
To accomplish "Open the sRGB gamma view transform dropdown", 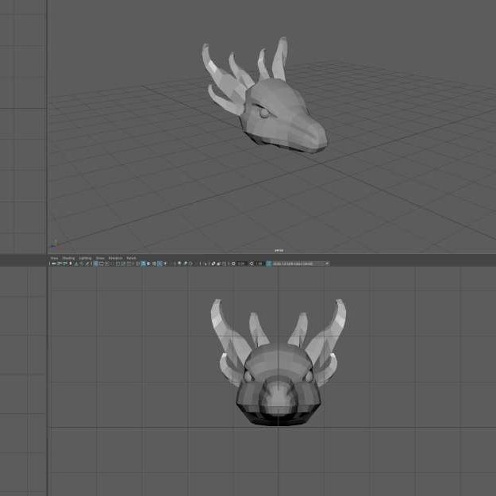I will 301,263.
